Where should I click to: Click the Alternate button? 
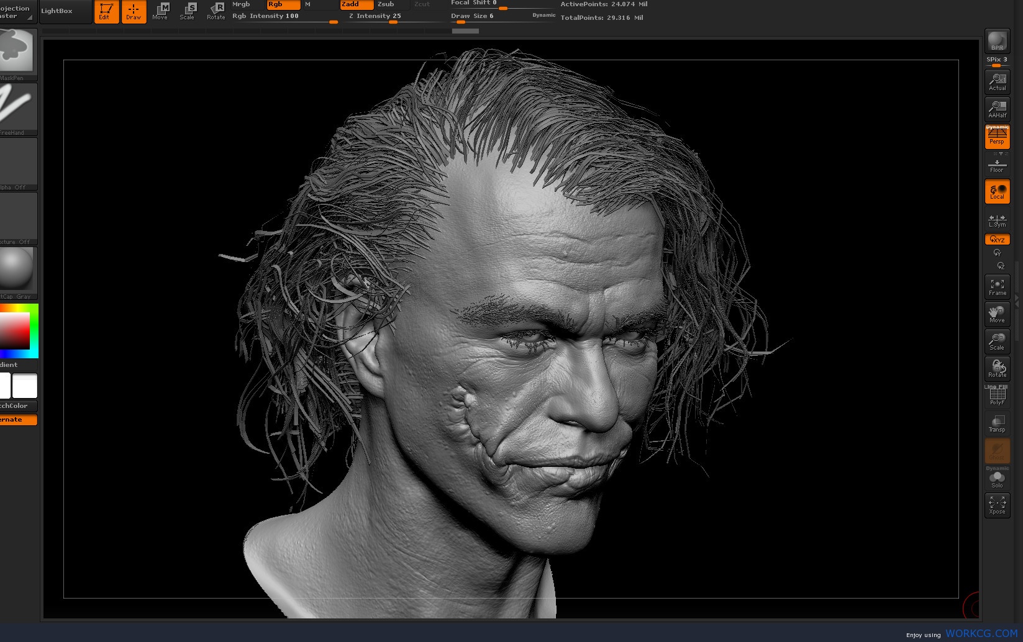coord(17,420)
